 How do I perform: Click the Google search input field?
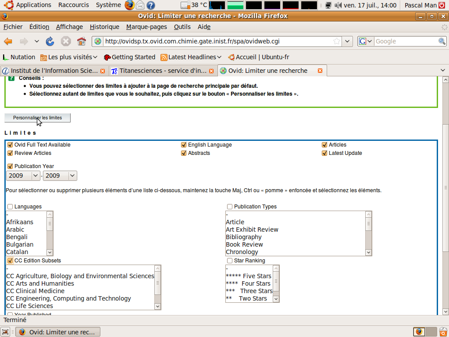[406, 41]
